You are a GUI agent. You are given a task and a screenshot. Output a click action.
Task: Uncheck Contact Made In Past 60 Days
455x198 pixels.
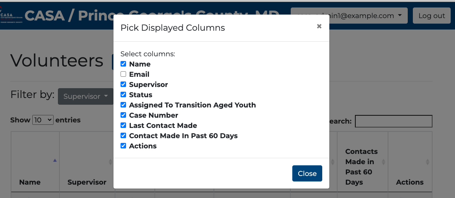click(x=123, y=135)
